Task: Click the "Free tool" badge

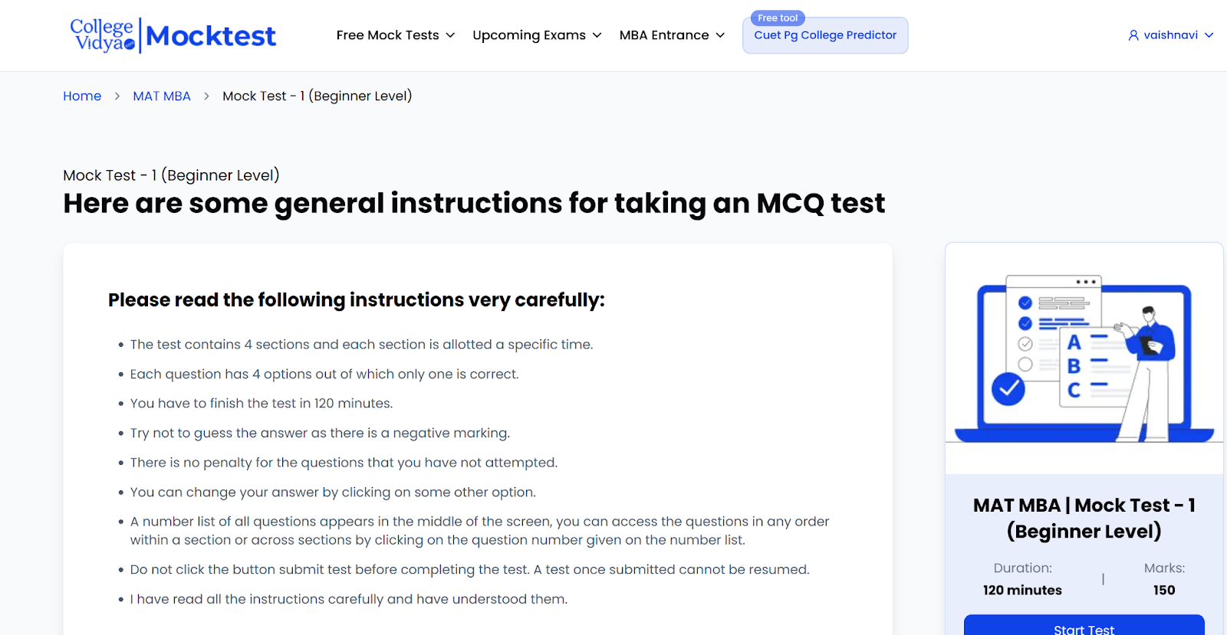Action: 778,18
